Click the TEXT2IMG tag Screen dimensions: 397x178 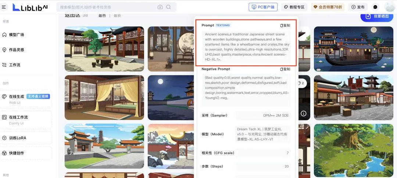tap(223, 25)
